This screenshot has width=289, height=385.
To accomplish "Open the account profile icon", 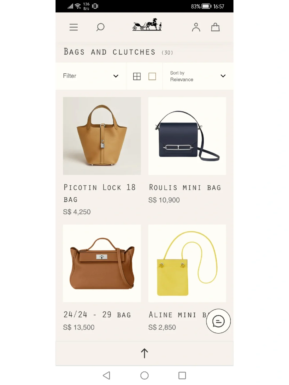I will [196, 27].
